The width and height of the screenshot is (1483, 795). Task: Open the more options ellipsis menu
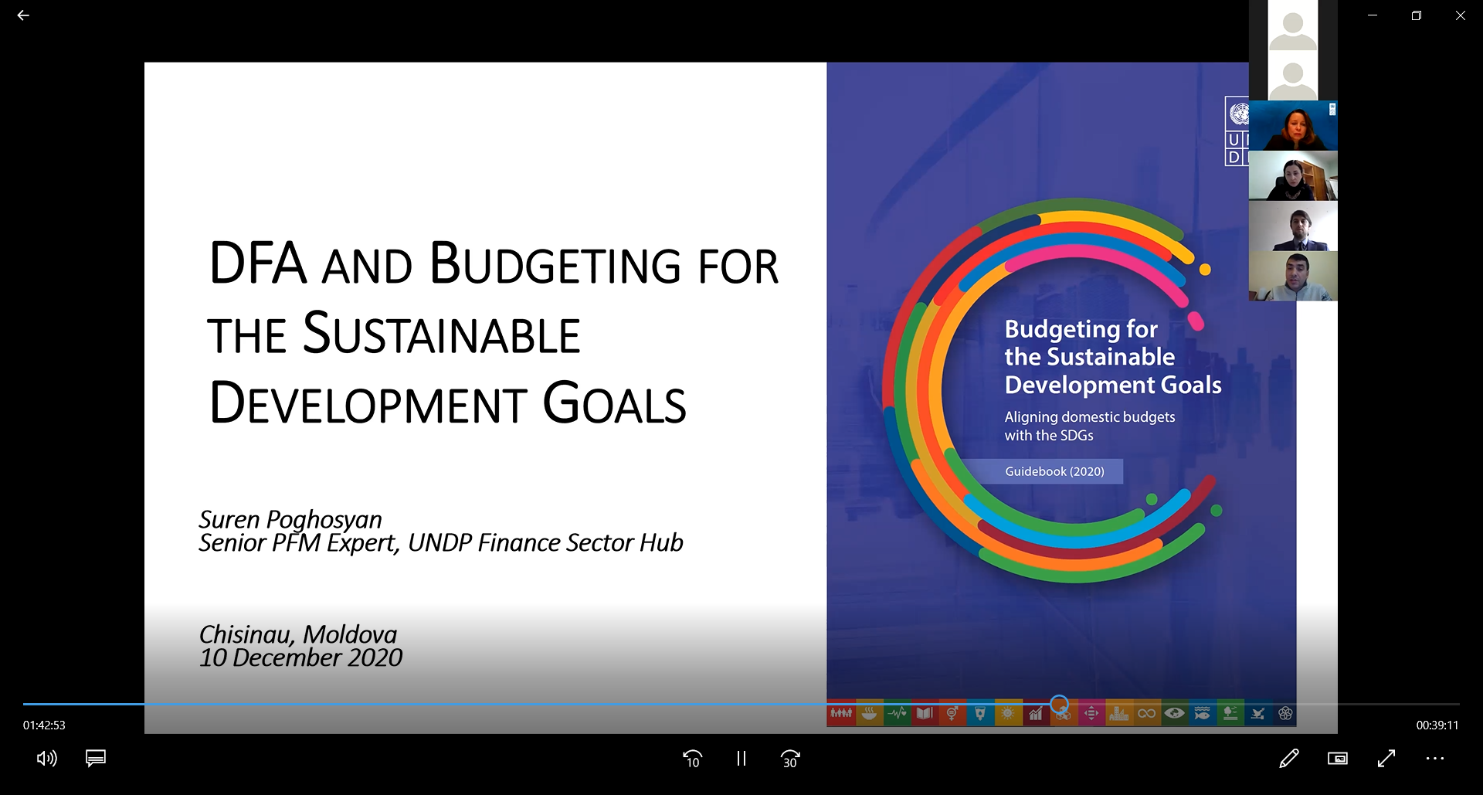click(x=1435, y=759)
